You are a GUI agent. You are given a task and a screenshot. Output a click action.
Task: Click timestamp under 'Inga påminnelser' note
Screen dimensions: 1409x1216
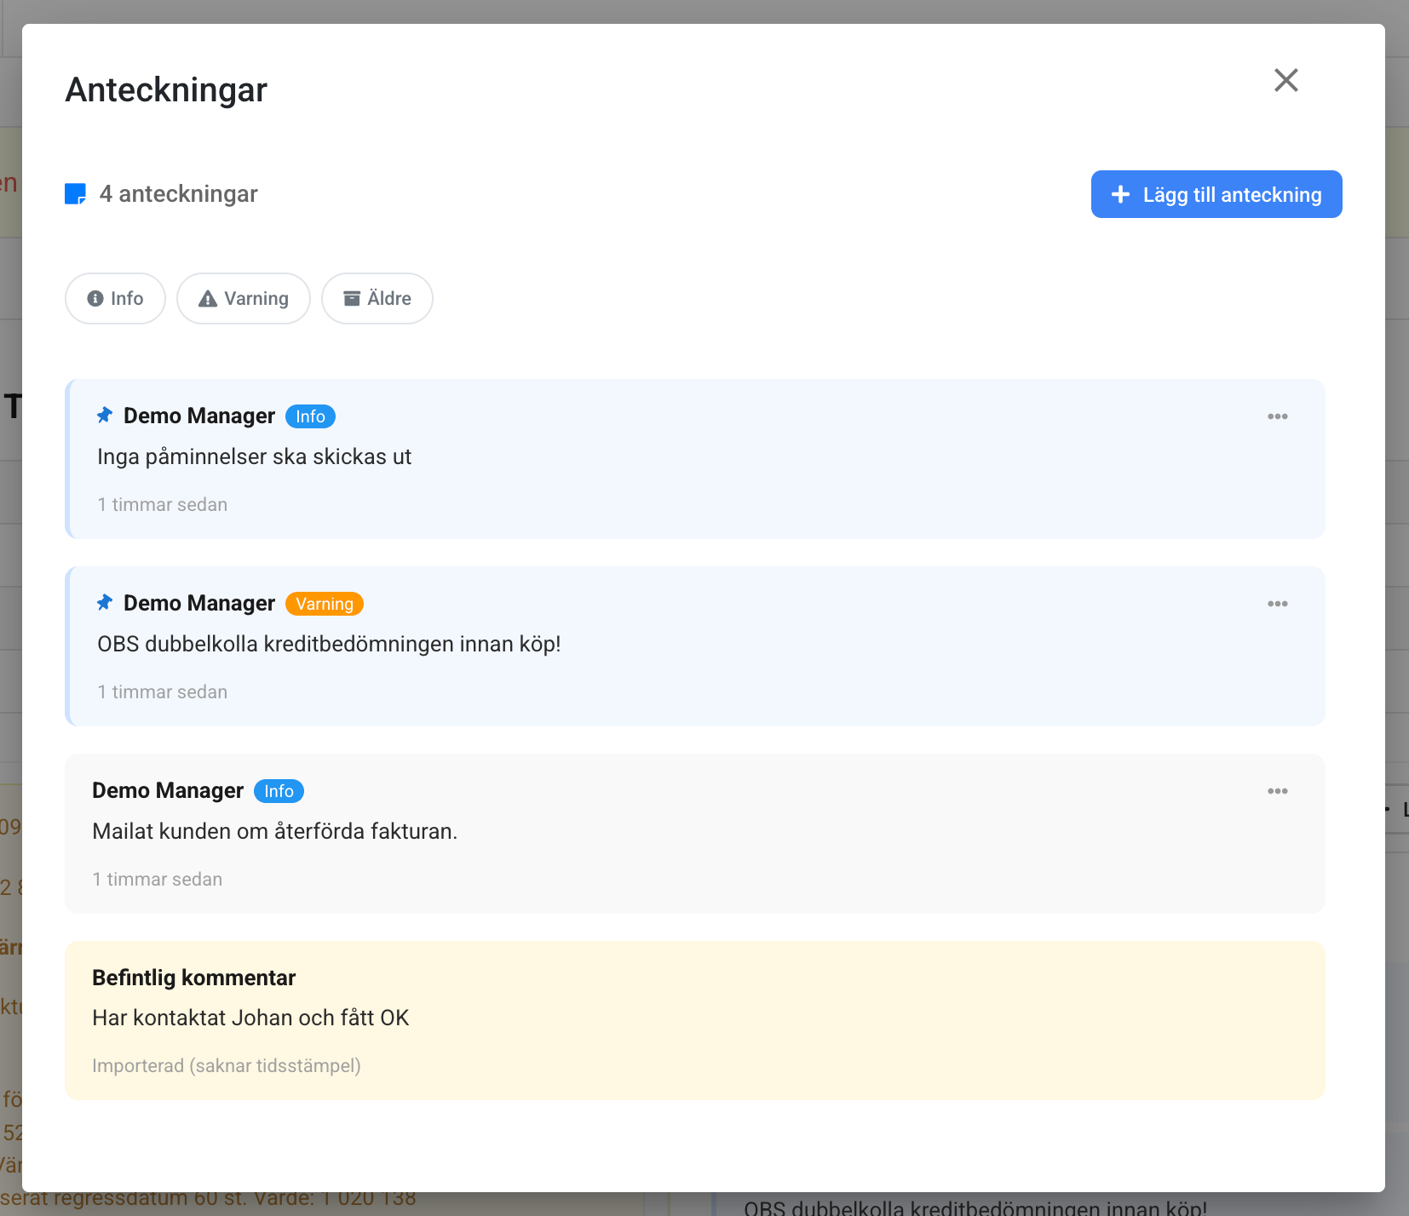click(x=162, y=504)
